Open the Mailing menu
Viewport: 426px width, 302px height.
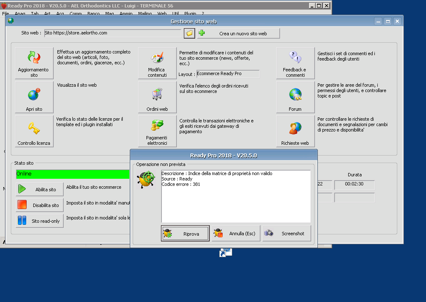point(145,13)
